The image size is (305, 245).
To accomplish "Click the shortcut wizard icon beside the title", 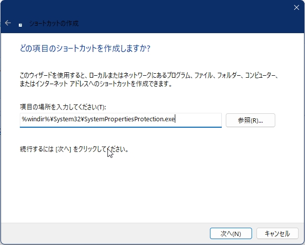I will coord(20,24).
